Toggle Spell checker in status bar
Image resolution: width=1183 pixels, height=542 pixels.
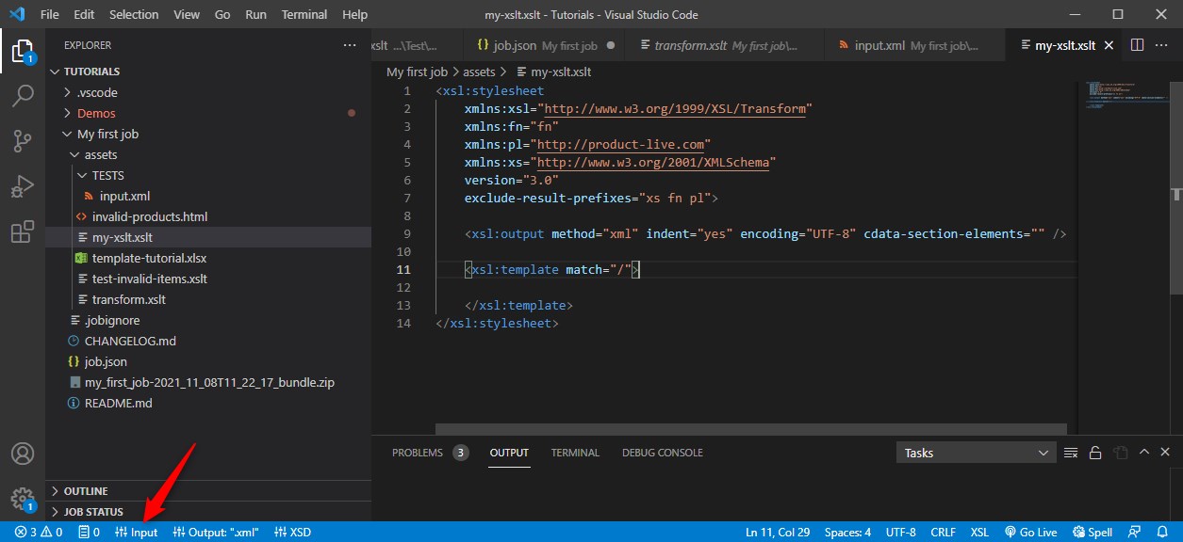(x=1093, y=532)
